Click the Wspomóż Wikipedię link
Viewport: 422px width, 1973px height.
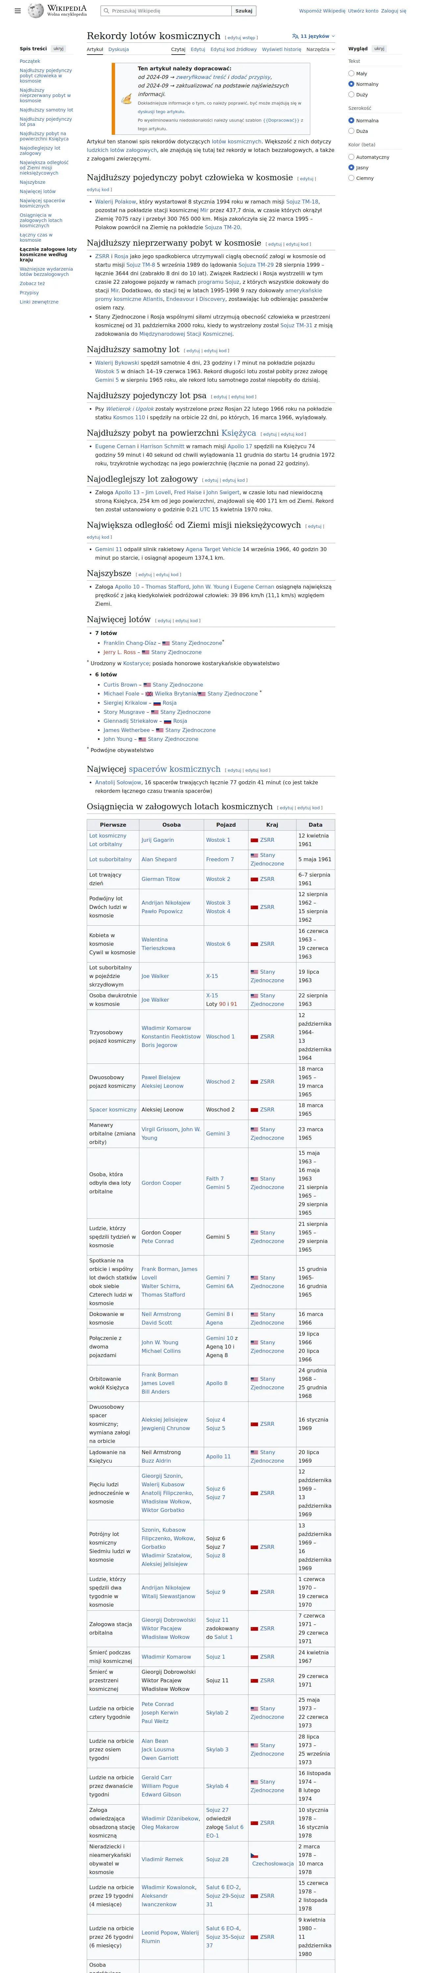coord(322,11)
